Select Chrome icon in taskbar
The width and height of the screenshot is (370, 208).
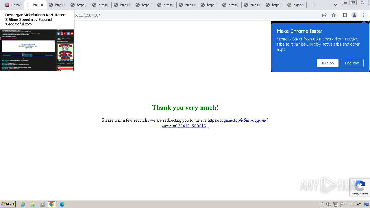tap(52, 204)
